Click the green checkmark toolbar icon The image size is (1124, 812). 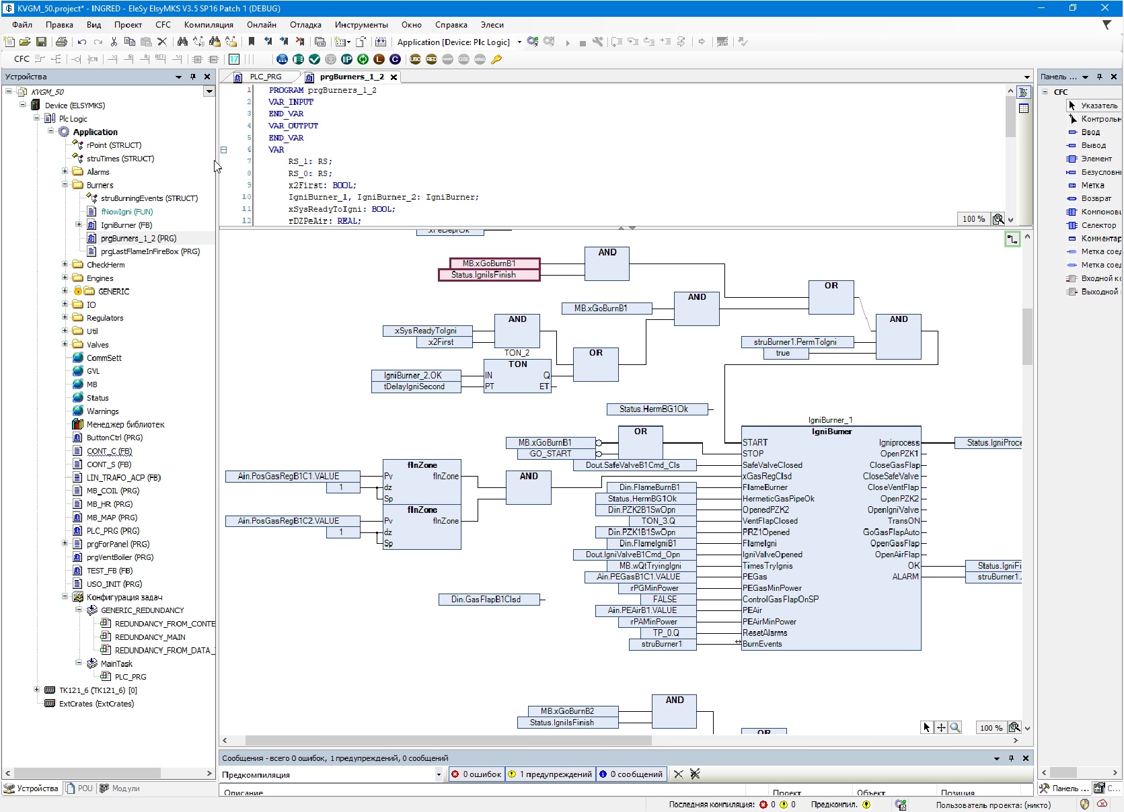pyautogui.click(x=314, y=59)
